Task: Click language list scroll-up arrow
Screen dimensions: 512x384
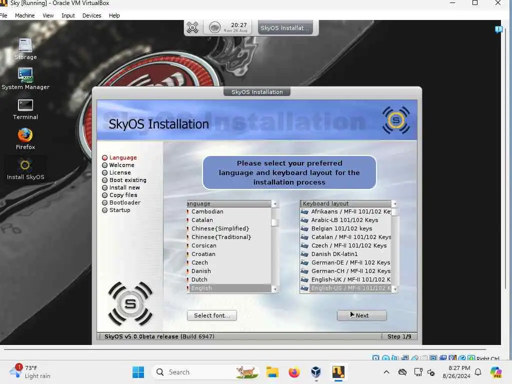Action: (275, 204)
